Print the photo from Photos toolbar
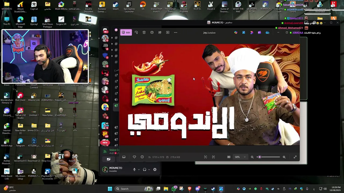Image resolution: width=344 pixels, height=193 pixels. click(x=152, y=32)
